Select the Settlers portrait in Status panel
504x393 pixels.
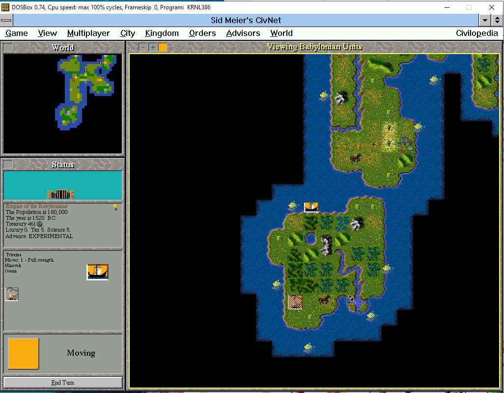tap(12, 294)
